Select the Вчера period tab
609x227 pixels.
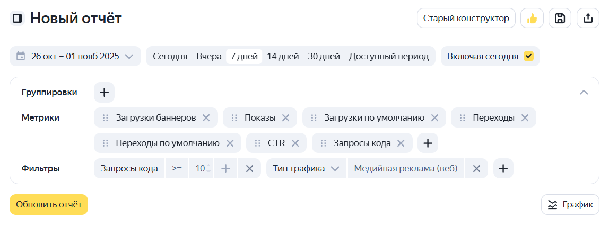[209, 56]
